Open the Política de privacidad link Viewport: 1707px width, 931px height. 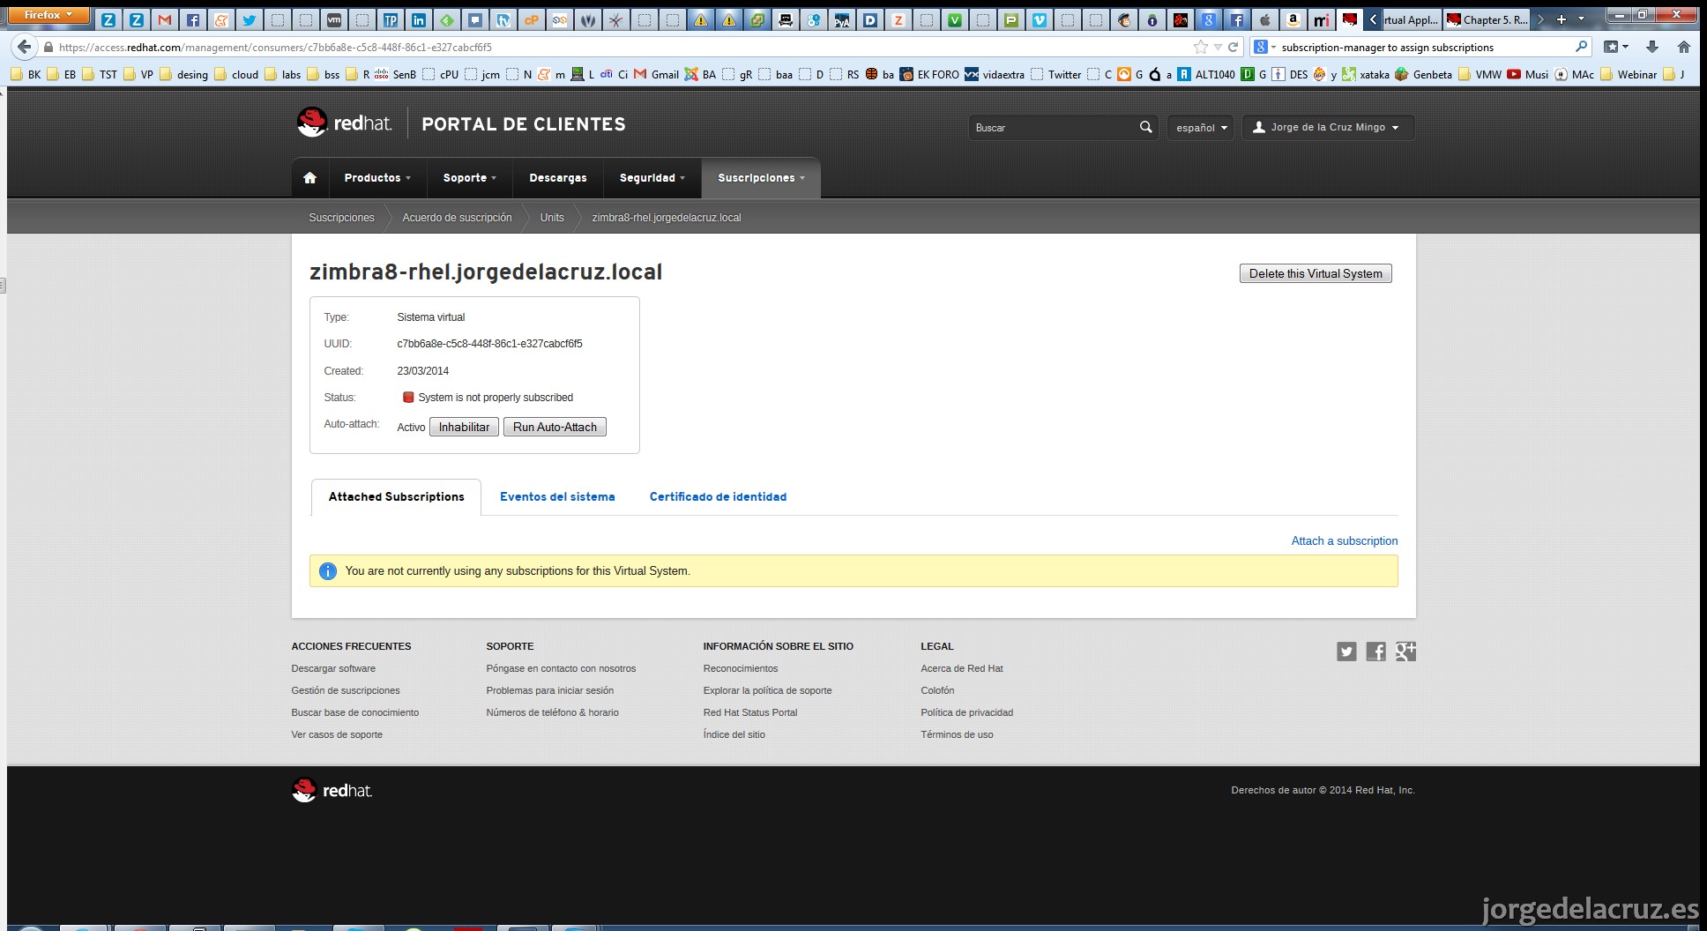click(x=967, y=712)
